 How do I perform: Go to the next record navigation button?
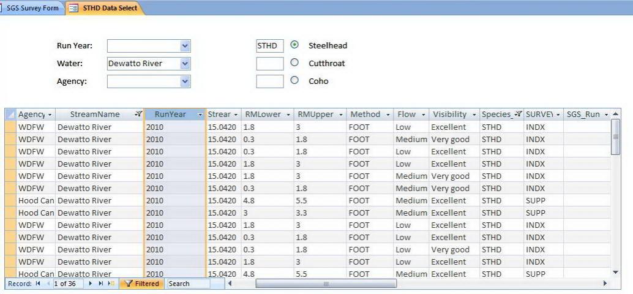(x=91, y=284)
